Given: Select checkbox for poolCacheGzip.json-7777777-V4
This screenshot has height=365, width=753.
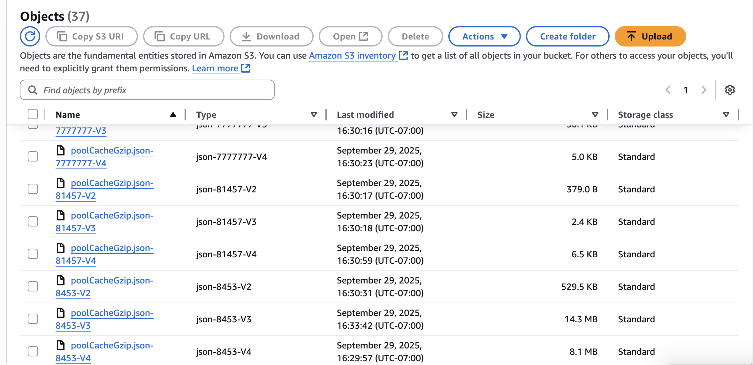Looking at the screenshot, I should pyautogui.click(x=33, y=156).
